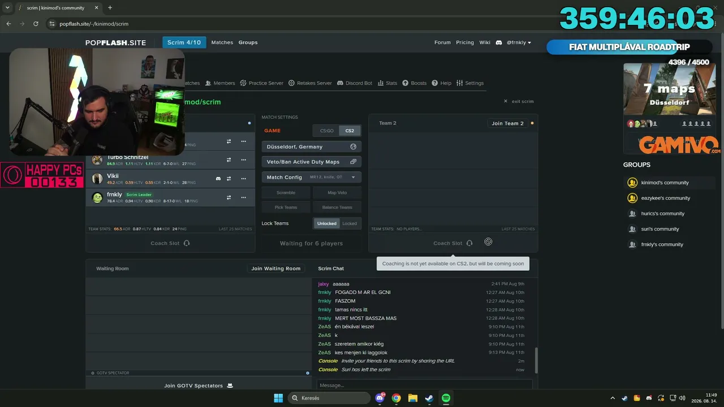Click the kinimod's community group icon
This screenshot has height=407, width=724.
pos(632,183)
